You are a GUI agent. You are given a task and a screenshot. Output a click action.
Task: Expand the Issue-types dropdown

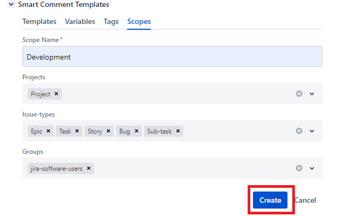[312, 131]
